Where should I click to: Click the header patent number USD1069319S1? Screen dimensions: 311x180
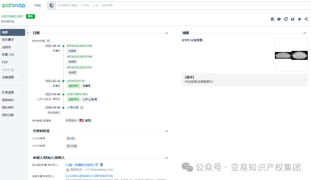tap(12, 16)
